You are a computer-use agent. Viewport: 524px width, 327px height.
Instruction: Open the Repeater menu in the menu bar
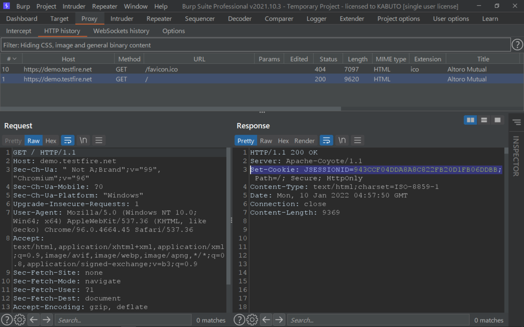[105, 7]
